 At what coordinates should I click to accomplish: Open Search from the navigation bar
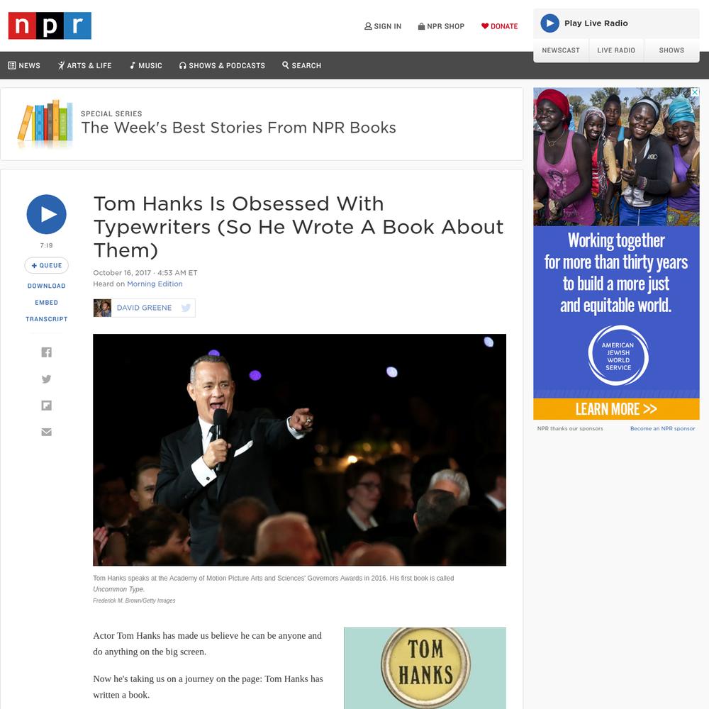click(x=301, y=65)
